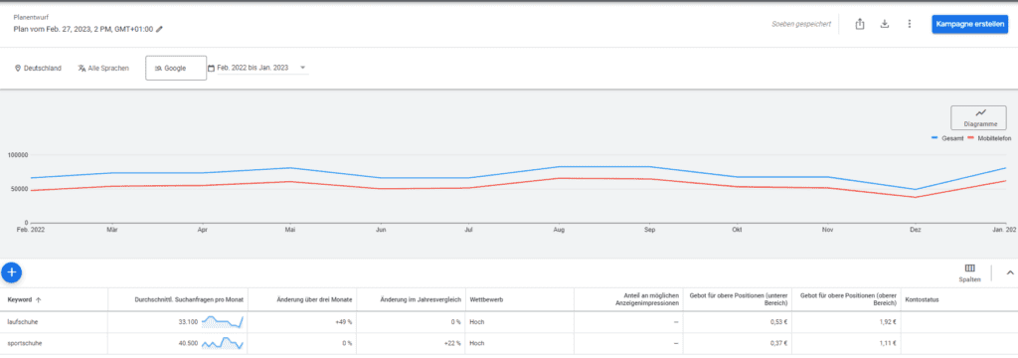The height and width of the screenshot is (358, 1018).
Task: Click the sportschuhe trend sparkline
Action: 222,343
